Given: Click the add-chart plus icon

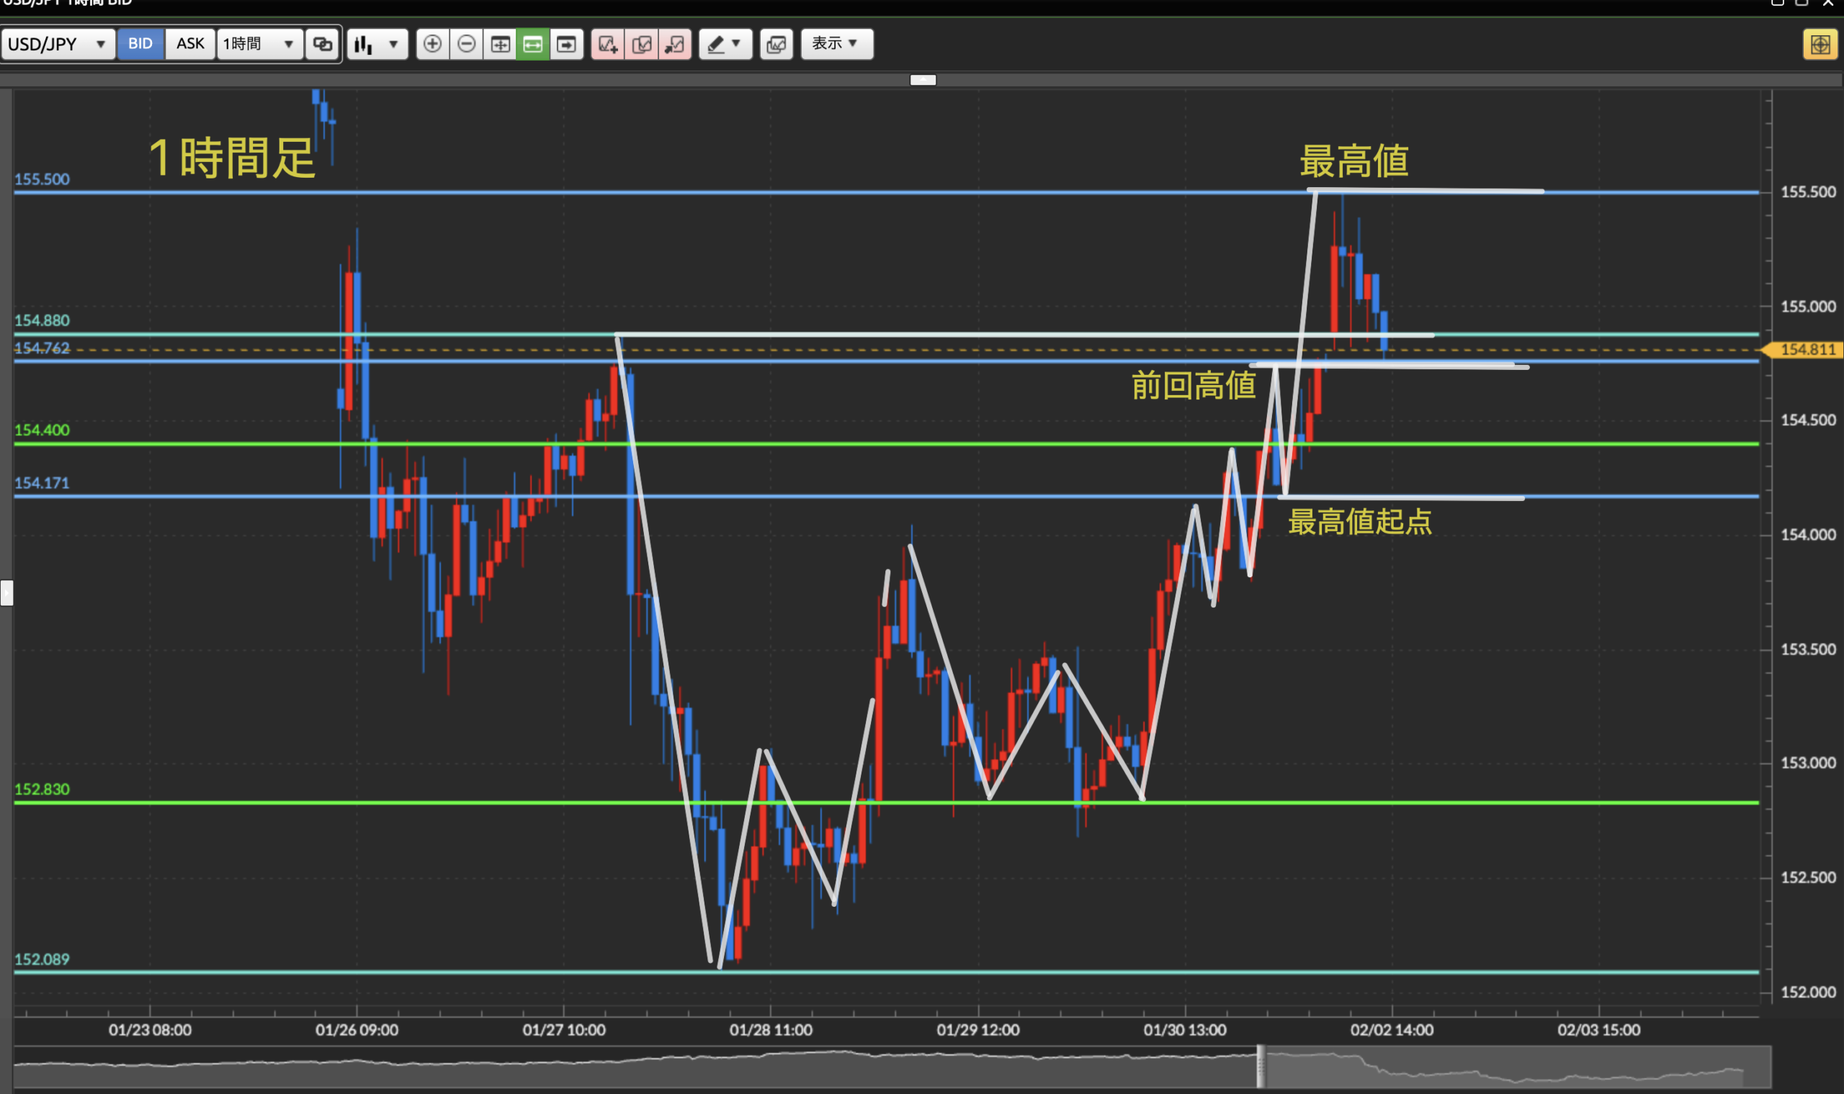Looking at the screenshot, I should pos(608,44).
